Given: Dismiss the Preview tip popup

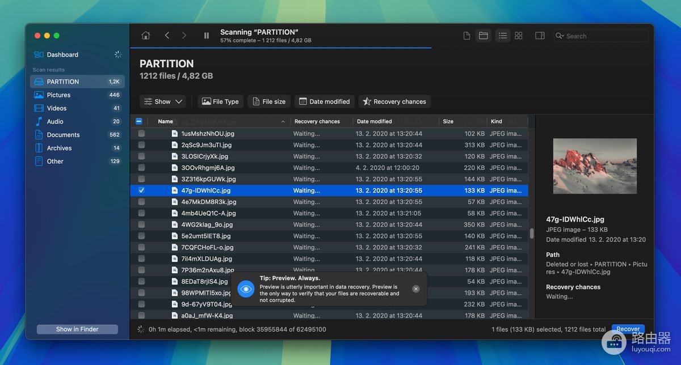Looking at the screenshot, I should 416,289.
